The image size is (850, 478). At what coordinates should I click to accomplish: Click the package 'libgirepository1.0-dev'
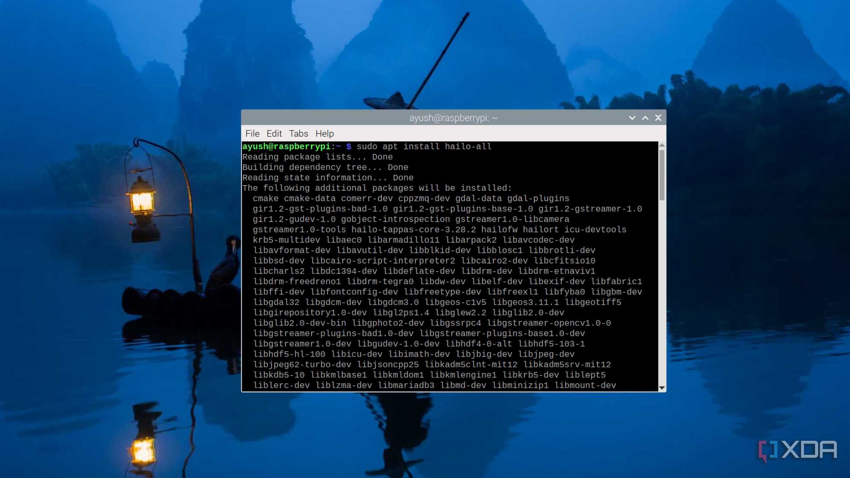[x=310, y=313]
